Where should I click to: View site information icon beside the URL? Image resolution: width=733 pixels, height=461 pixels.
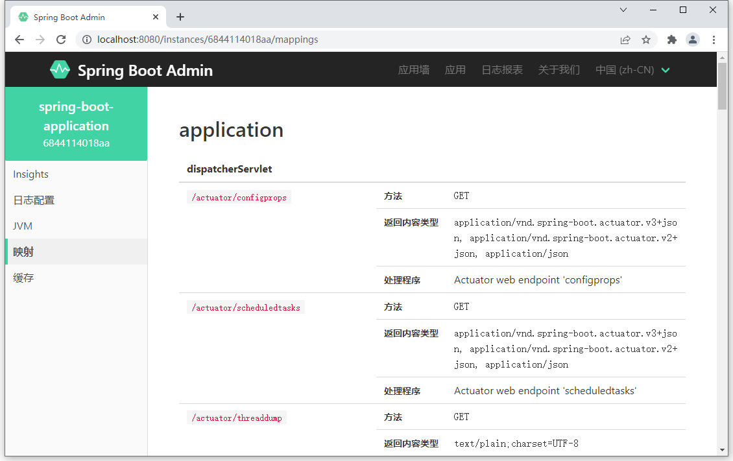[x=87, y=40]
